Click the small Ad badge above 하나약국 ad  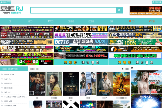coord(132,68)
